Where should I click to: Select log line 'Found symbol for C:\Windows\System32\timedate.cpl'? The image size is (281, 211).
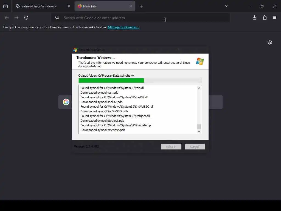(116, 125)
